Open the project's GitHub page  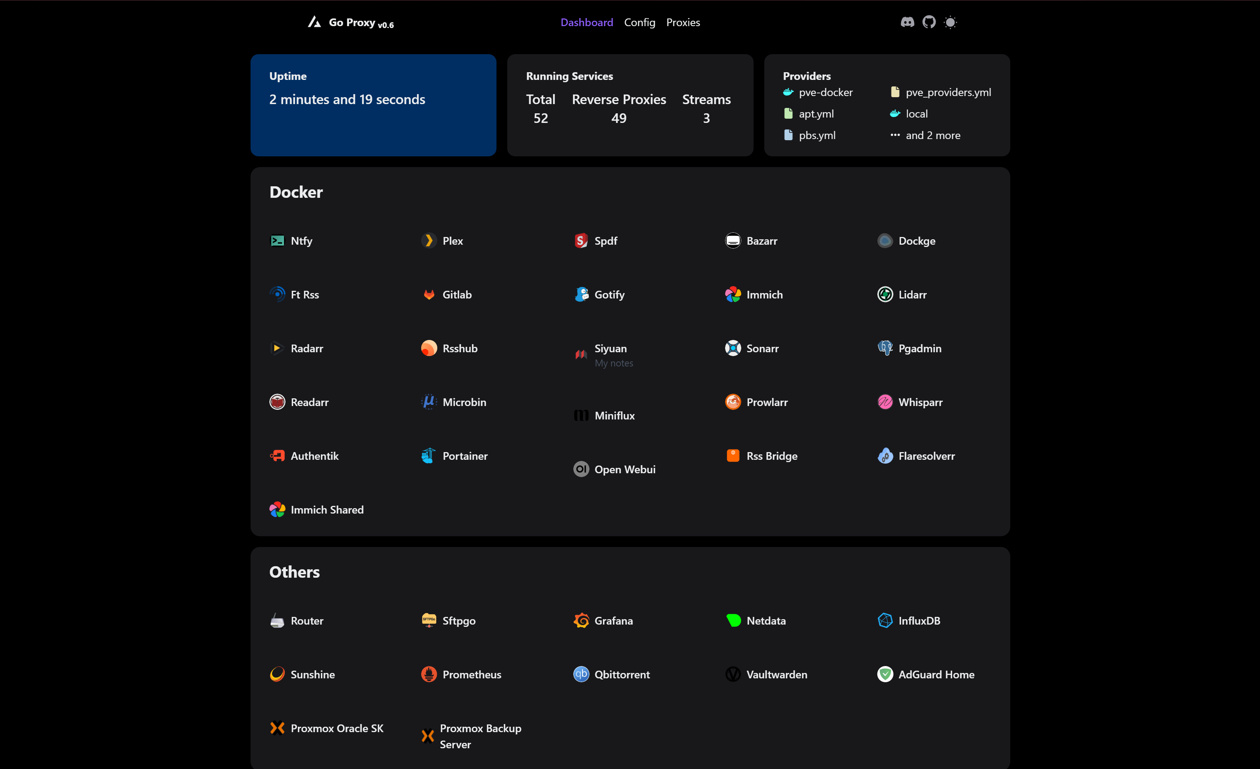(929, 22)
